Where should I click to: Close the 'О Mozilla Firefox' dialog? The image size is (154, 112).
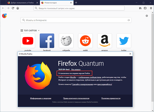130,54
